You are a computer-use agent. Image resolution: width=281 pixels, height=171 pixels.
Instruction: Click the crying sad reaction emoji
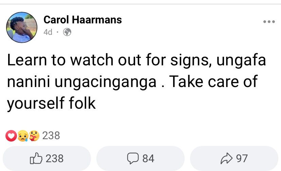click(x=22, y=136)
